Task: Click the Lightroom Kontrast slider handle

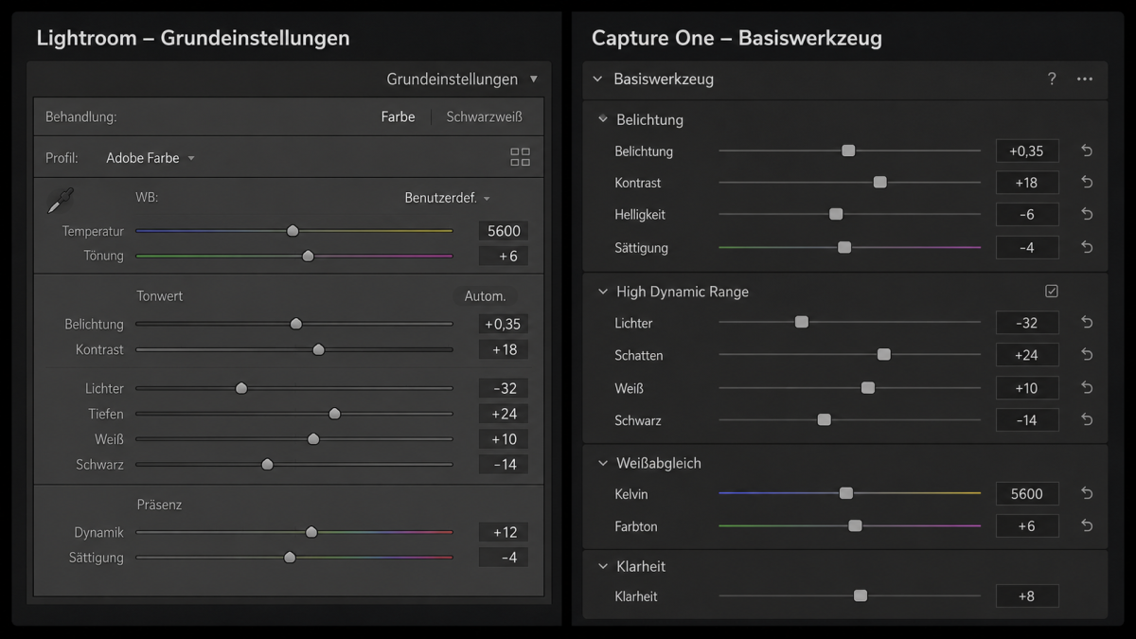Action: click(319, 349)
